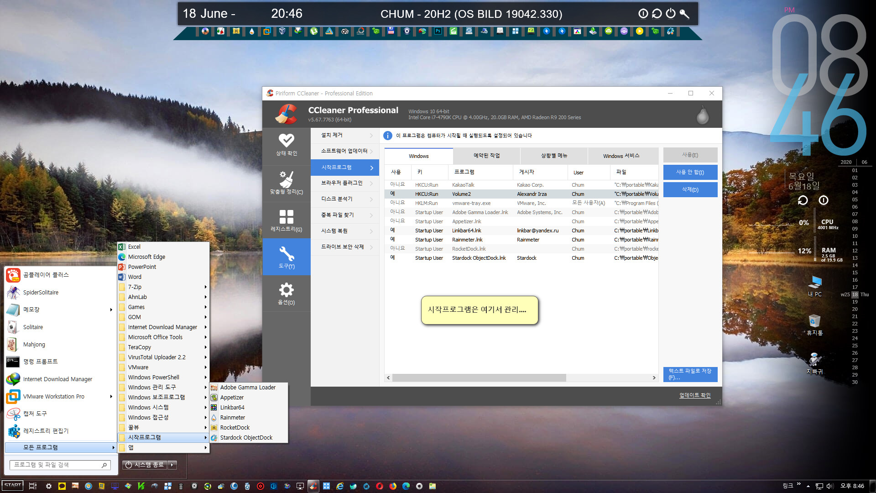This screenshot has height=493, width=876.
Task: Click the 프로그램 및 파일 검색 search box
Action: click(x=60, y=465)
